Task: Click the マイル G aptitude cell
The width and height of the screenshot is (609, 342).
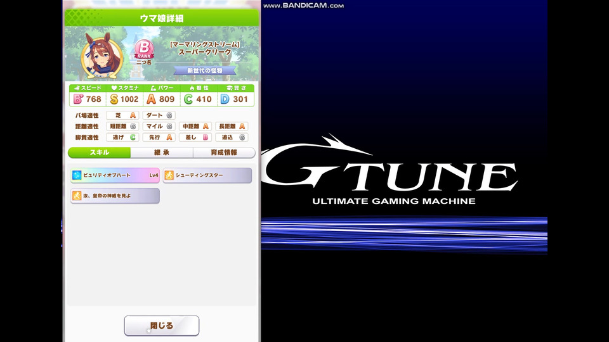Action: click(x=159, y=127)
